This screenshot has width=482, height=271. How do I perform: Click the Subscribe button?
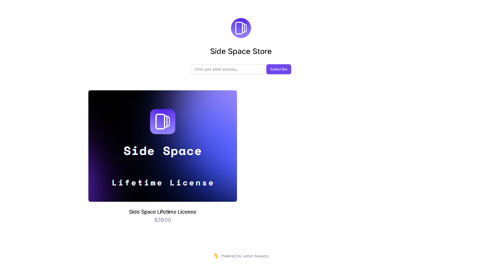coord(279,69)
